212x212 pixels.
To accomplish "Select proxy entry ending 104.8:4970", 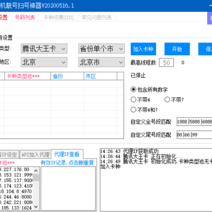I will click(16, 191).
